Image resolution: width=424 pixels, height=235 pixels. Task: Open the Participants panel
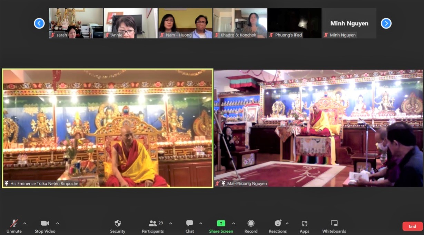pos(153,226)
